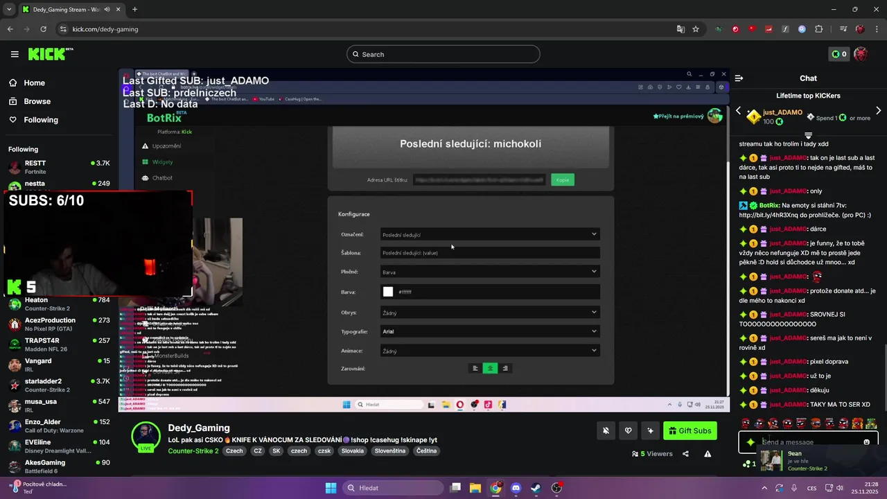The image size is (887, 499).
Task: Open Označení dropdown in streamed BotRix page
Action: pyautogui.click(x=490, y=234)
